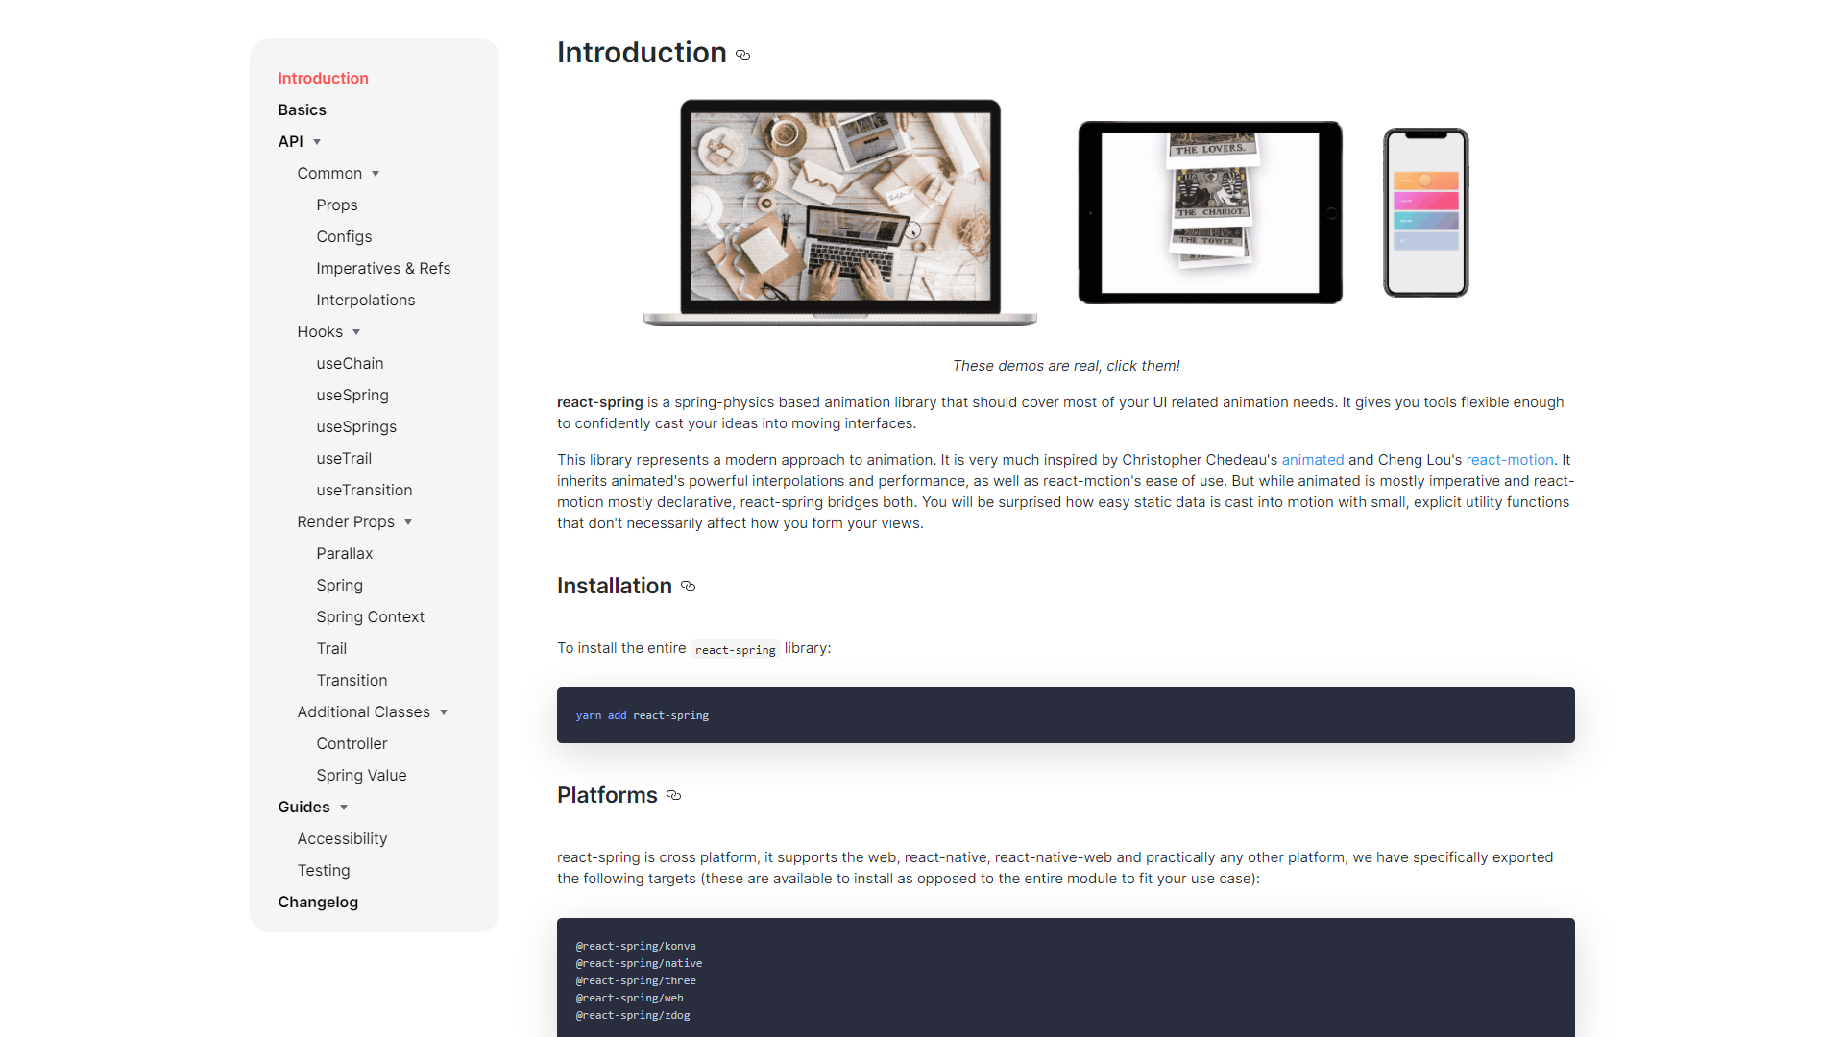Open the phone colored list demo
Screen dimensions: 1844x1037
click(x=1426, y=212)
